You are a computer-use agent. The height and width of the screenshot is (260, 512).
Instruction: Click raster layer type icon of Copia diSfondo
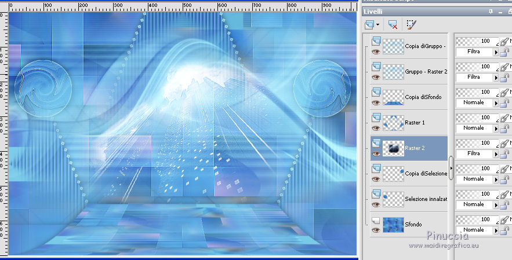pos(376,91)
